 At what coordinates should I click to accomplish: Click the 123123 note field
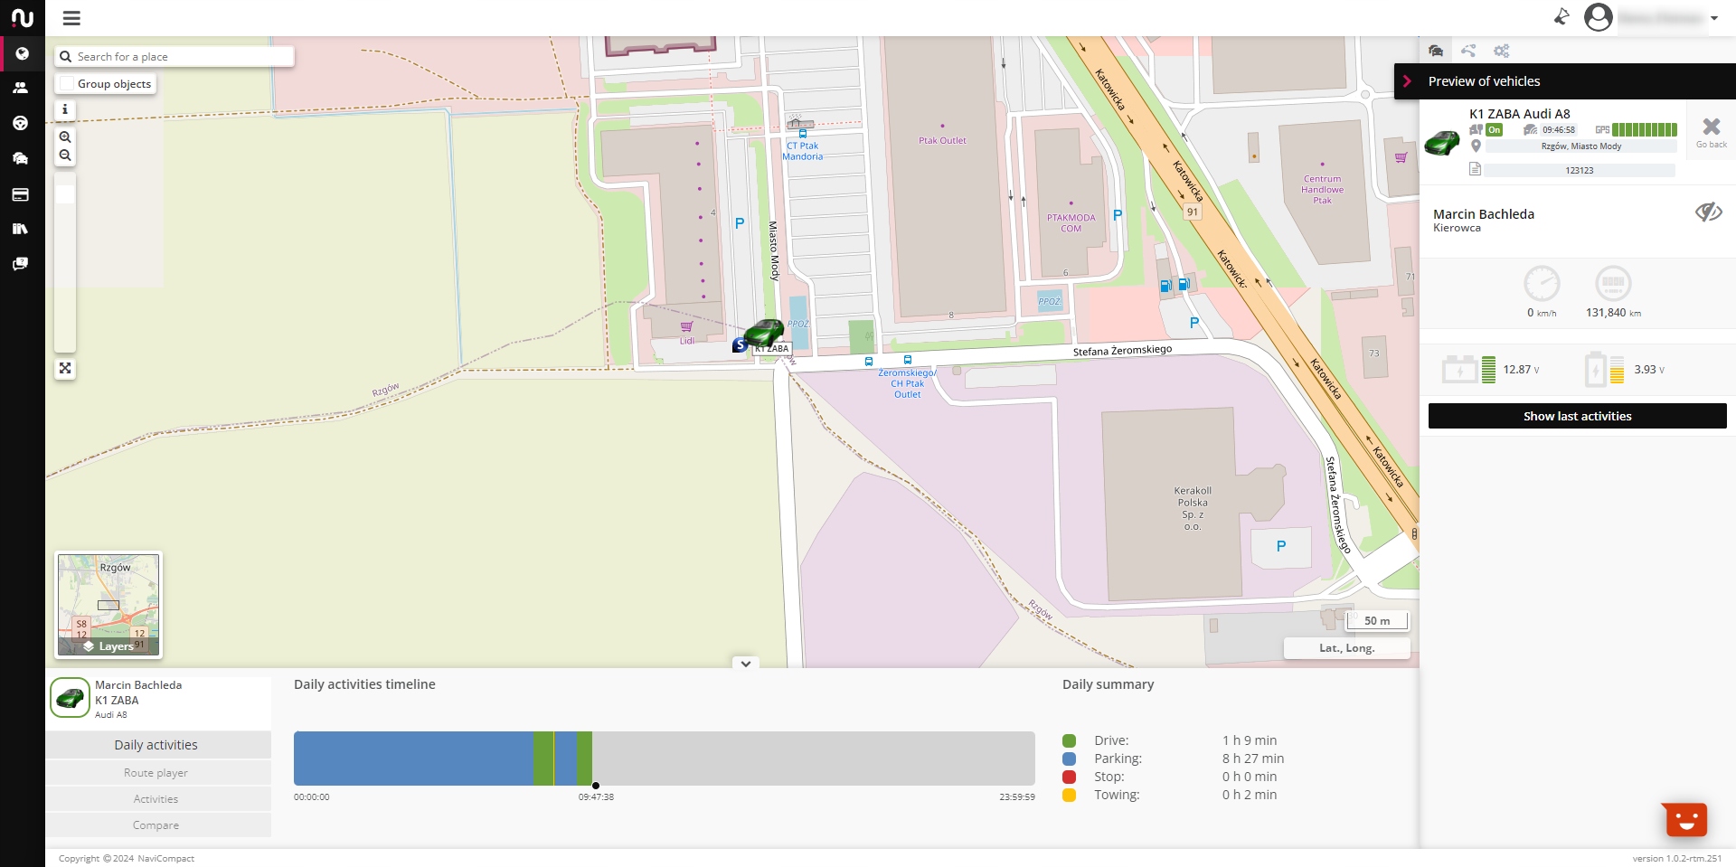(x=1580, y=170)
